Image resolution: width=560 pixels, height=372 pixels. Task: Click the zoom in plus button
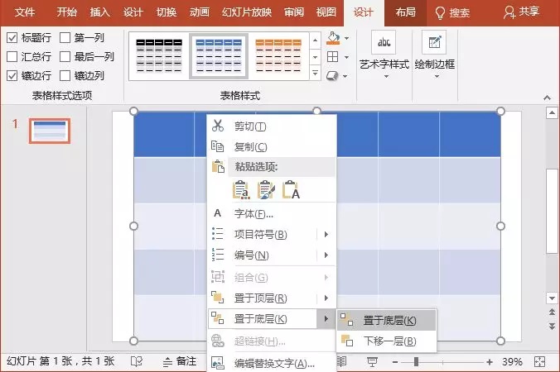[x=490, y=362]
